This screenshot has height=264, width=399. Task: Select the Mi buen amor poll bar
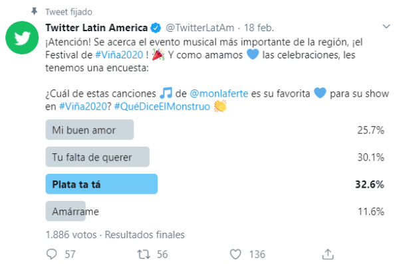pos(90,130)
